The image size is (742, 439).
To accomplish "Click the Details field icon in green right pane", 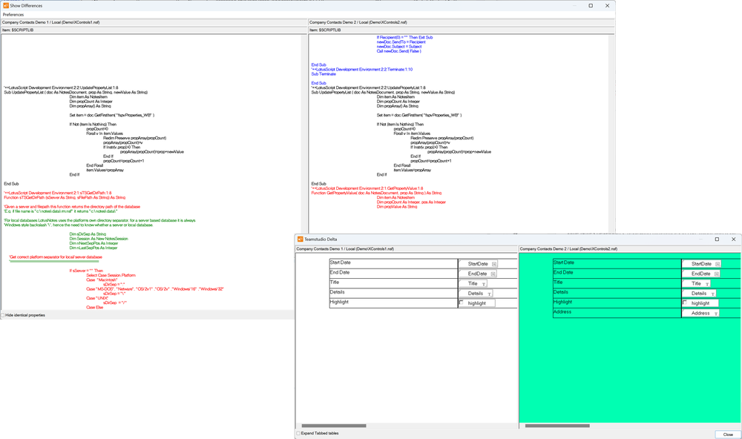I will [712, 294].
